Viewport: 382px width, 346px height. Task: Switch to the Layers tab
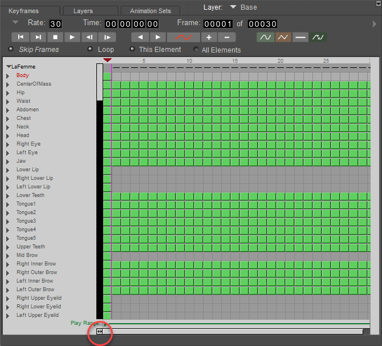pyautogui.click(x=83, y=11)
